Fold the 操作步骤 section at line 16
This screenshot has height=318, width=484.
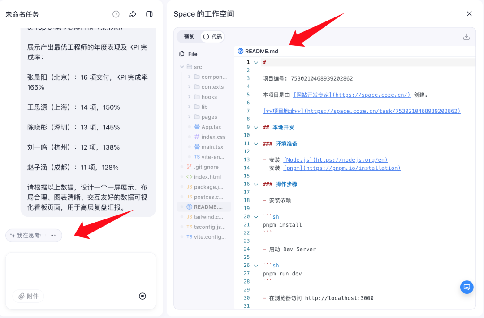tap(256, 185)
